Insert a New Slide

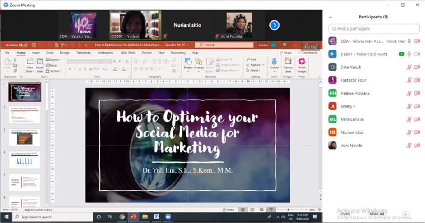(x=30, y=65)
